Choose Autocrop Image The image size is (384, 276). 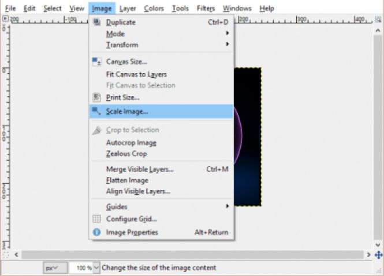(x=161, y=142)
